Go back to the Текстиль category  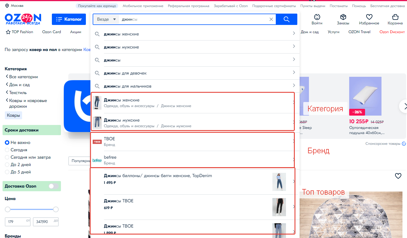click(18, 93)
